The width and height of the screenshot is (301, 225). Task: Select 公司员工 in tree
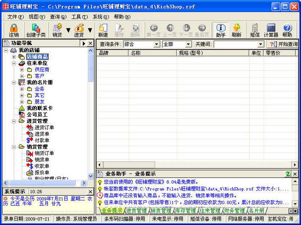(37, 115)
